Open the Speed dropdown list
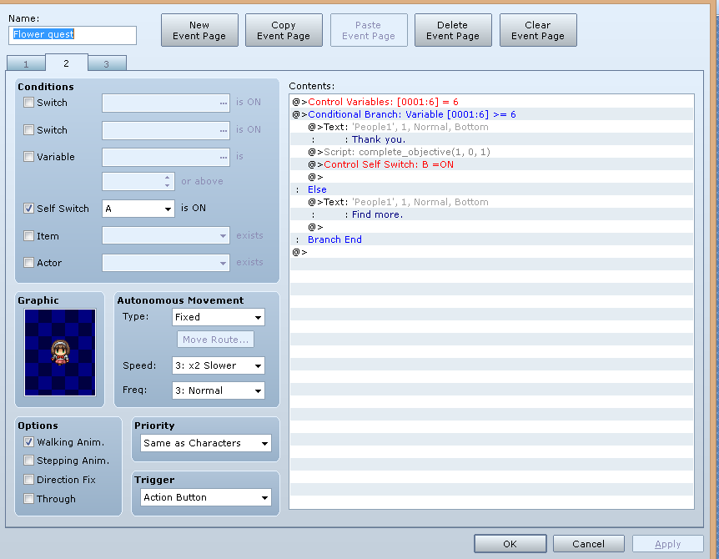 click(x=219, y=365)
